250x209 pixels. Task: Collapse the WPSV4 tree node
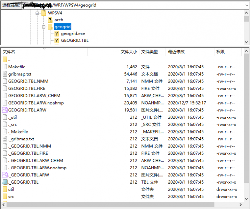pos(37,13)
